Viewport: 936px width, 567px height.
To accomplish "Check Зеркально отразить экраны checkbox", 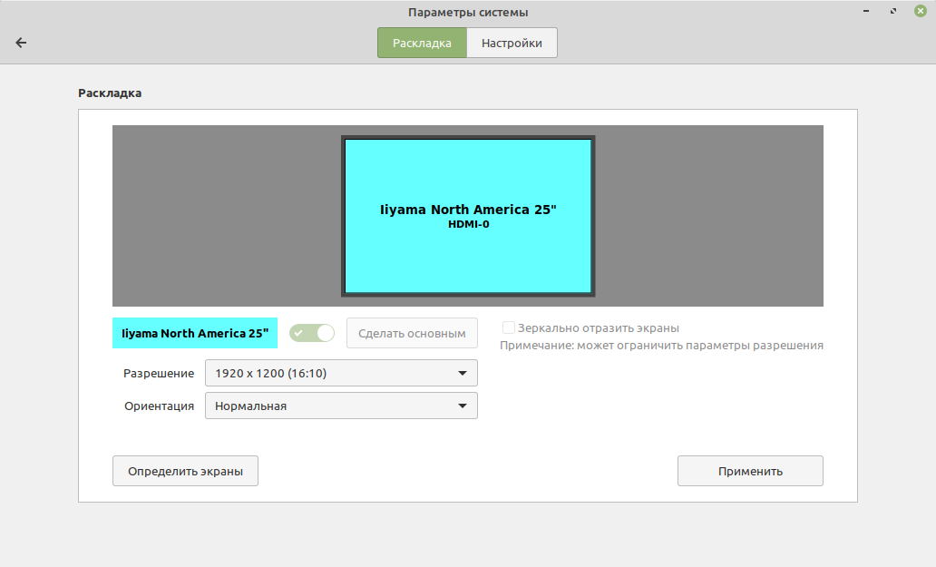I will pos(509,327).
